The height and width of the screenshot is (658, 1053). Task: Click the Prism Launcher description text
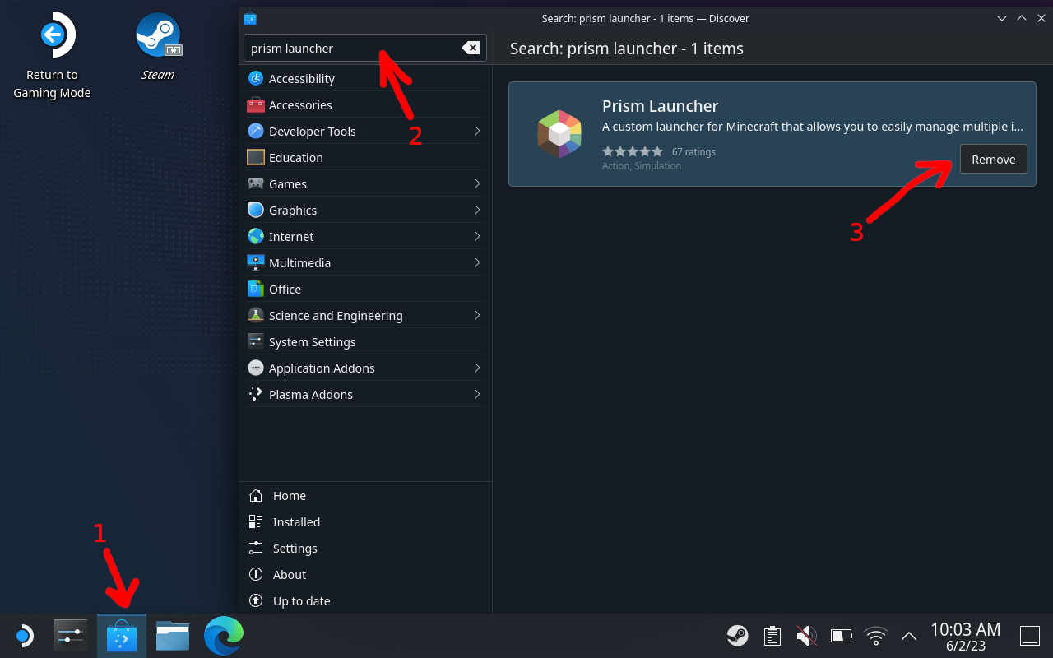tap(813, 127)
